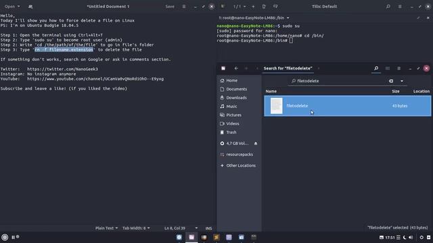
Task: Open Tilix session switcher 1/1 dropdown
Action: pos(240,6)
